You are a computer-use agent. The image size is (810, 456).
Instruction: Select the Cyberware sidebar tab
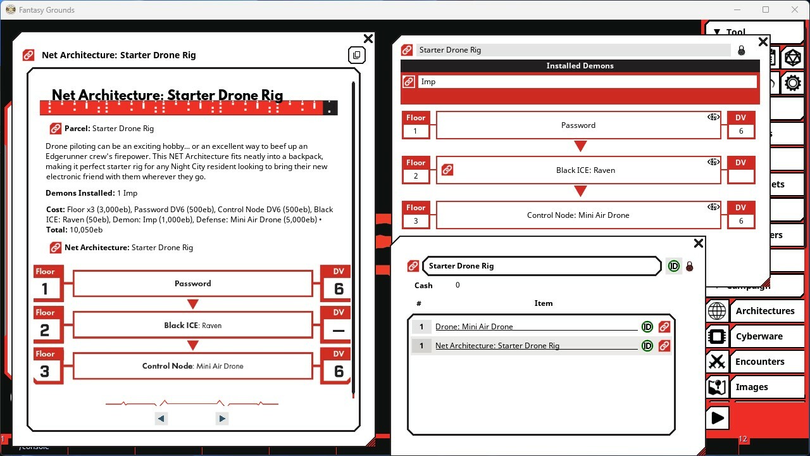[x=759, y=336]
